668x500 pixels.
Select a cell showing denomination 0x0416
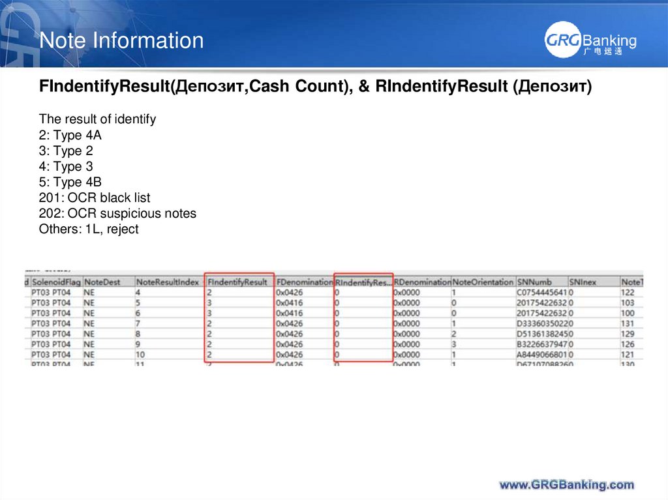pos(290,303)
